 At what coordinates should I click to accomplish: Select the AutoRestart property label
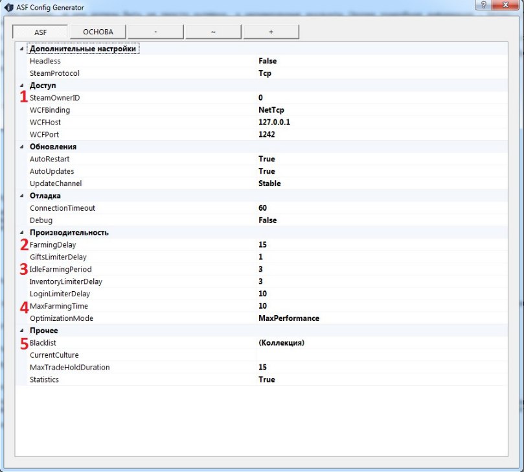49,159
